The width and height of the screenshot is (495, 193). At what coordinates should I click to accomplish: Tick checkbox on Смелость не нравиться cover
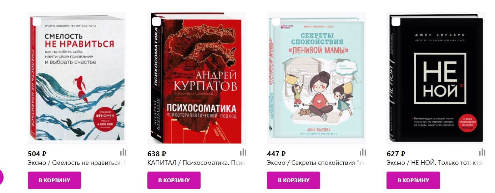tap(37, 22)
